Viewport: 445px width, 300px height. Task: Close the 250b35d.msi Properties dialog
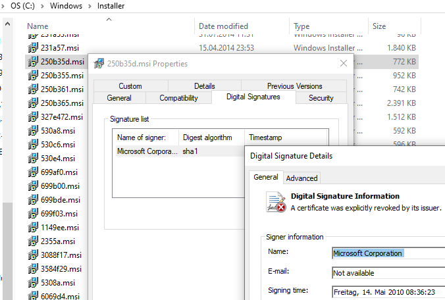click(x=344, y=63)
